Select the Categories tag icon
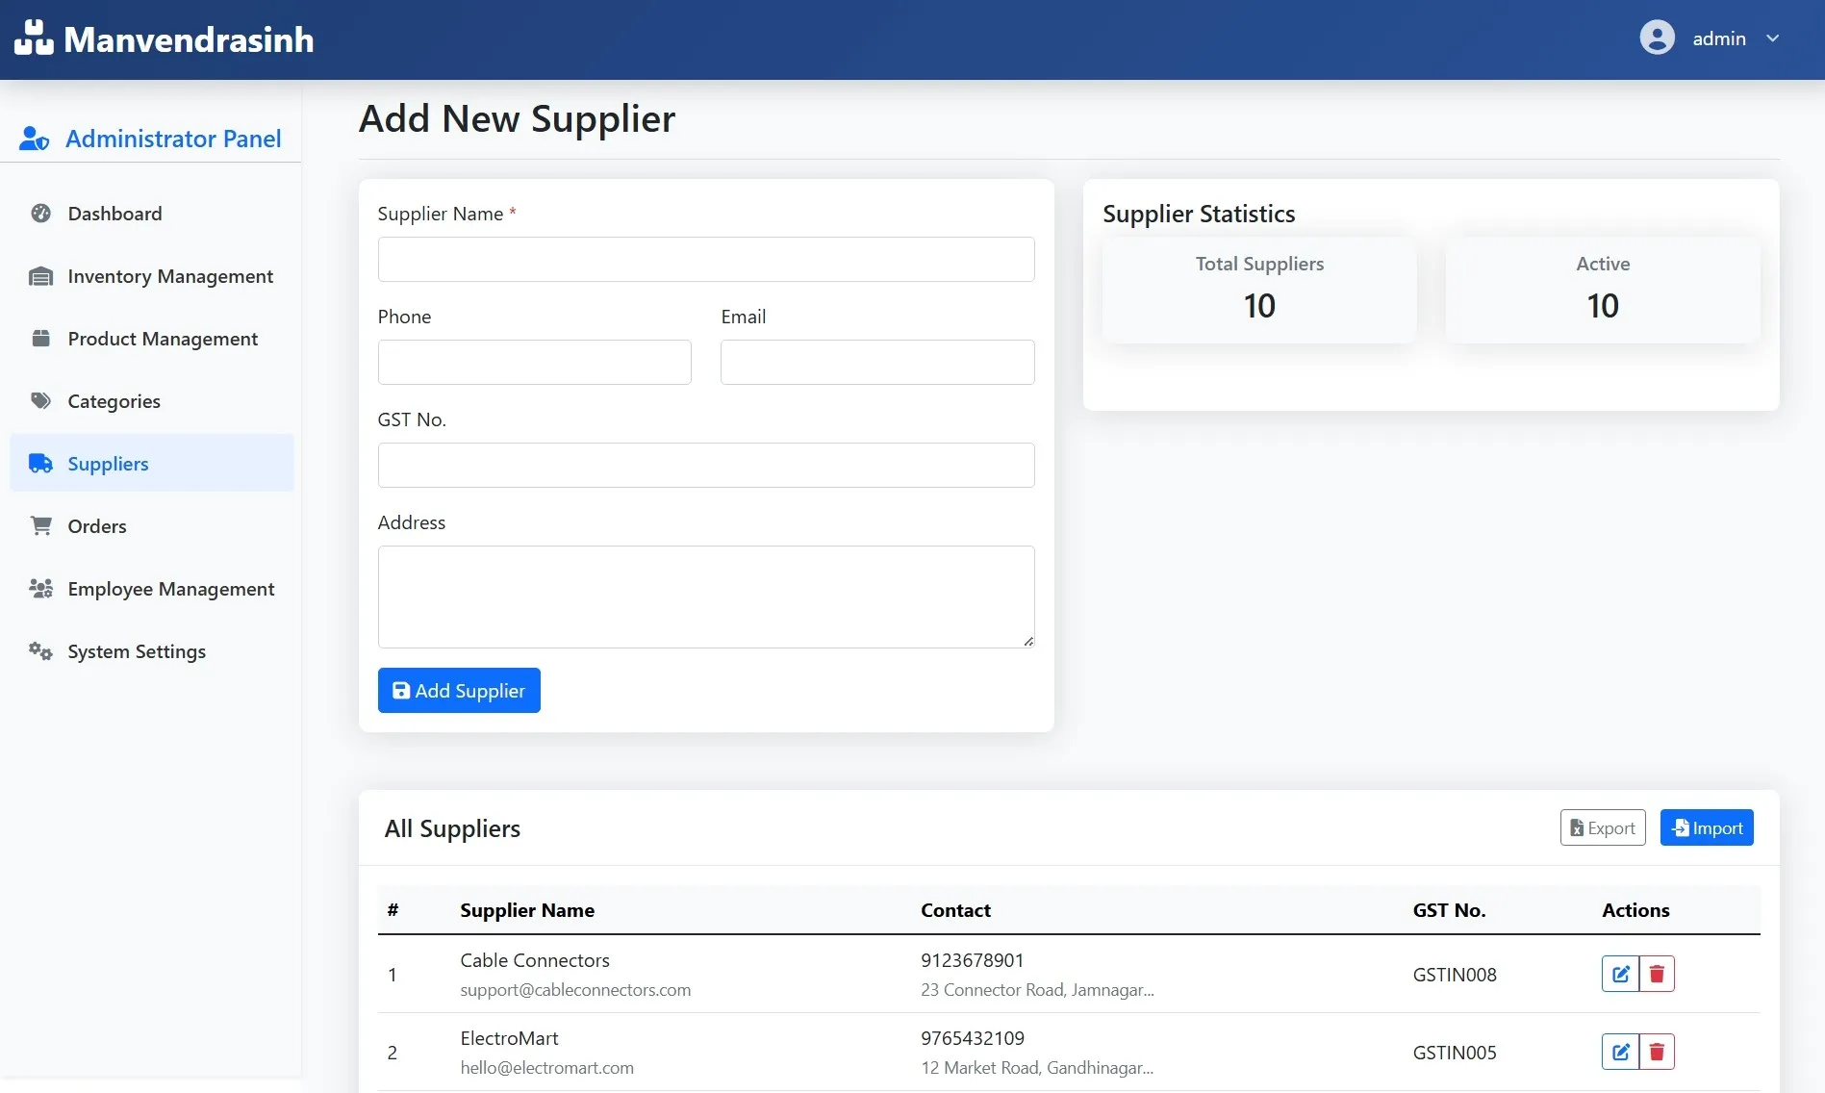This screenshot has height=1093, width=1825. coord(41,400)
